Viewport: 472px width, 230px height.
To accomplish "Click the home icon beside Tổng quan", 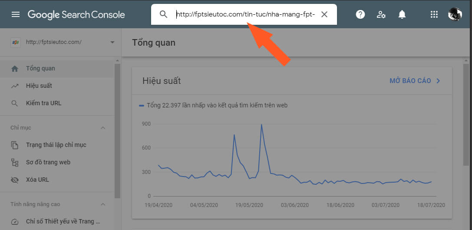I will click(14, 68).
